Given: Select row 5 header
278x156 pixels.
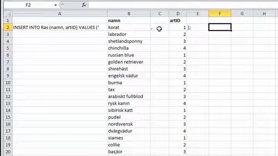Looking at the screenshot, I should [x=8, y=48].
